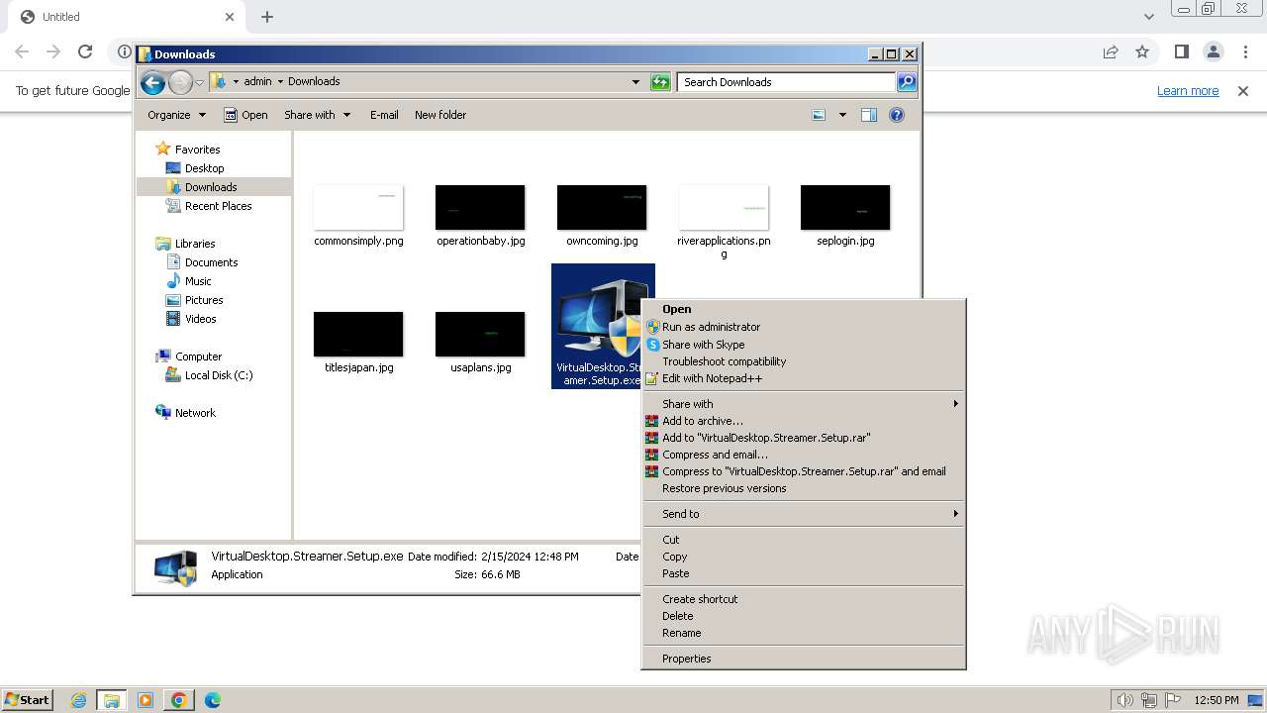
Task: Choose Run as administrator
Action: click(804, 327)
